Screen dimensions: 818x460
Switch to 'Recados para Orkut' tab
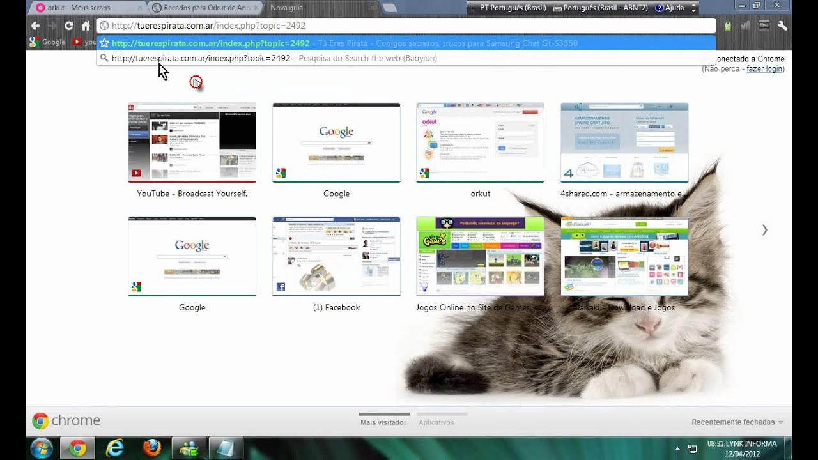coord(206,8)
